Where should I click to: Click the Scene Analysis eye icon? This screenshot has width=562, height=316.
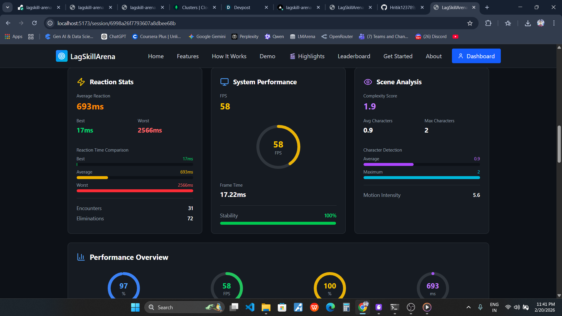368,82
